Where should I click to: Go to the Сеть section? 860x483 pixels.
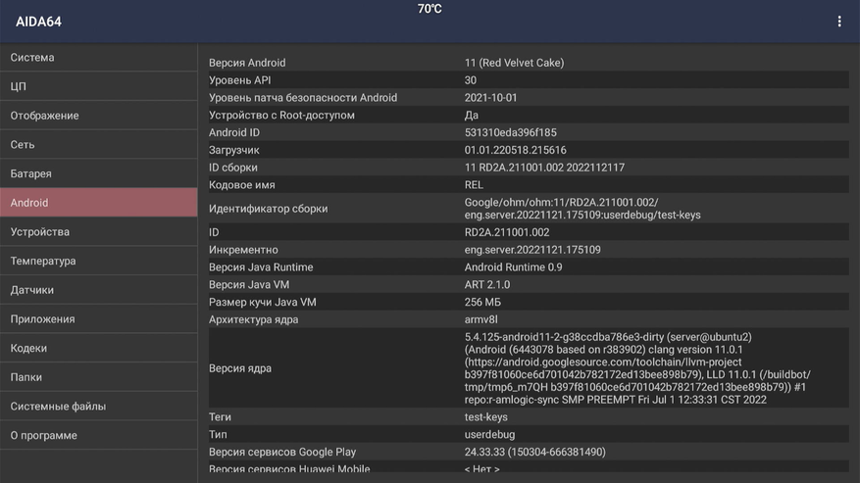[x=98, y=145]
